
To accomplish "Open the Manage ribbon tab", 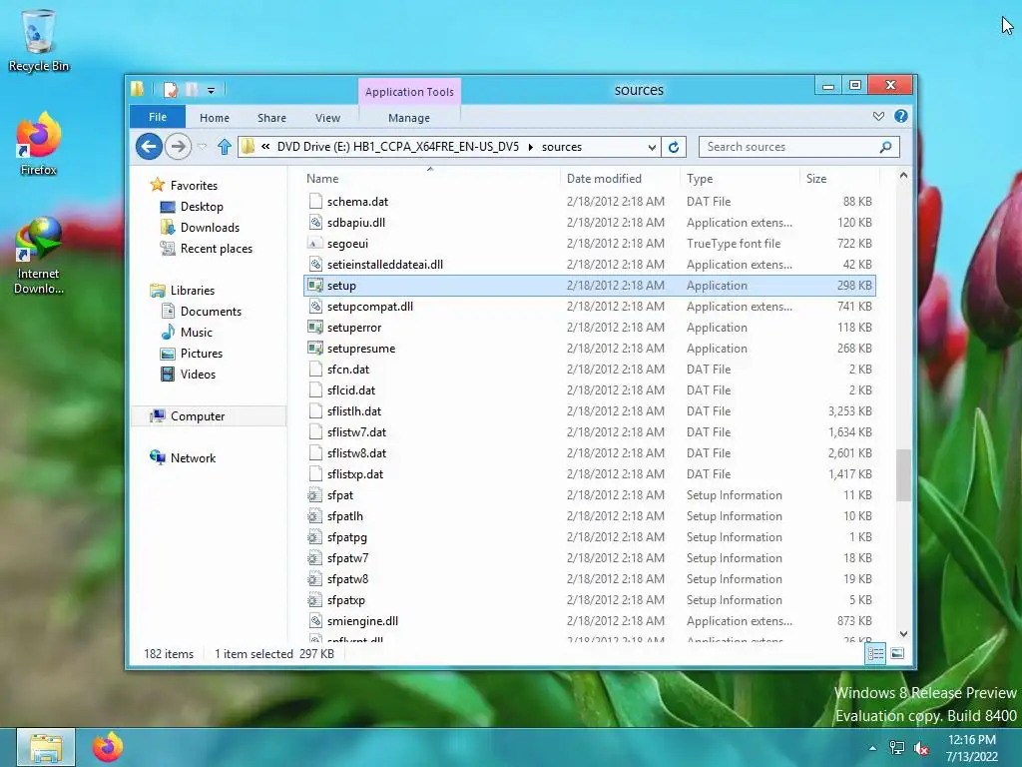I will [408, 118].
